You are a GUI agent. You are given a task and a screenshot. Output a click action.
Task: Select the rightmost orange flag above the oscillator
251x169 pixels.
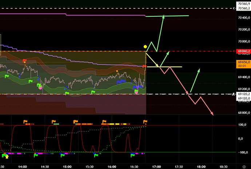point(146,122)
